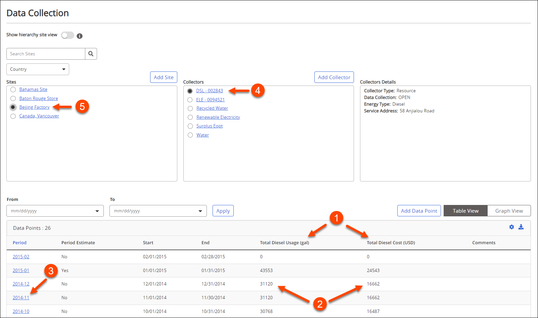This screenshot has height=318, width=538.
Task: Open the 2014-12 period link
Action: (21, 284)
